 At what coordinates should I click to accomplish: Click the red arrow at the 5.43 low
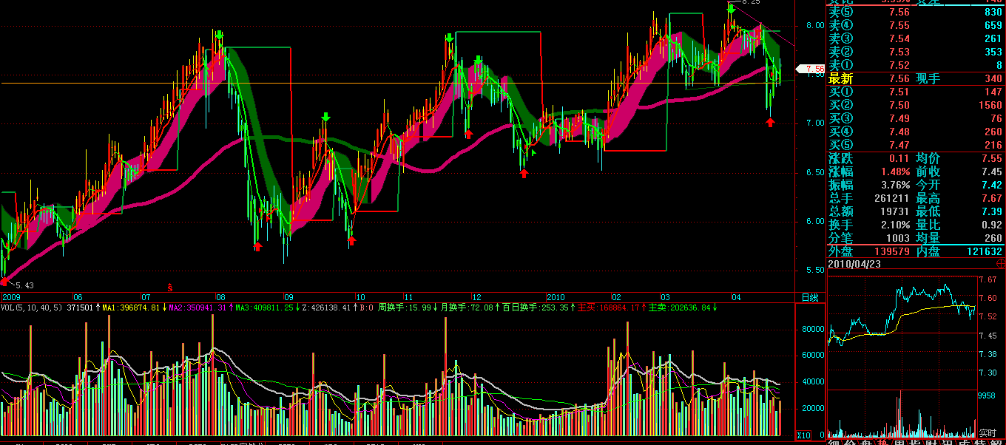click(4, 282)
